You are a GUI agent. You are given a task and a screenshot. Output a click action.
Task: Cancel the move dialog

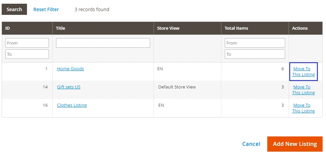[251, 144]
